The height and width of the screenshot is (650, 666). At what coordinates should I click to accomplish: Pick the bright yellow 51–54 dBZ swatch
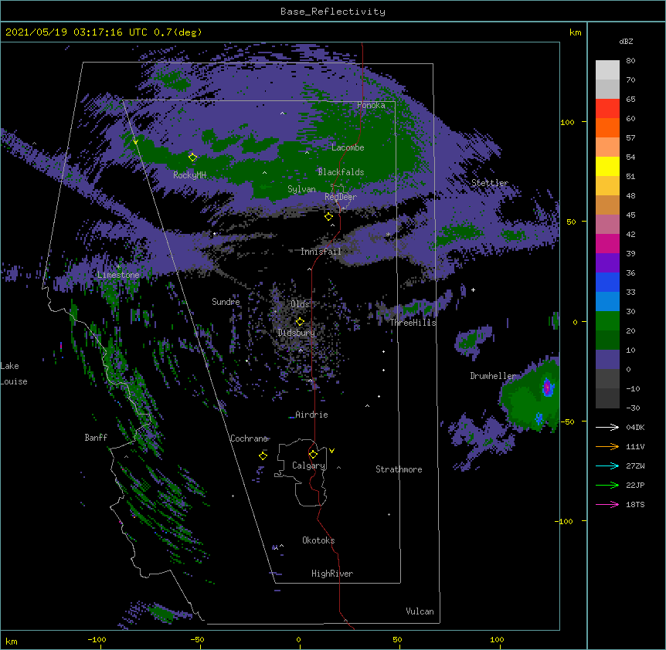[x=607, y=167]
